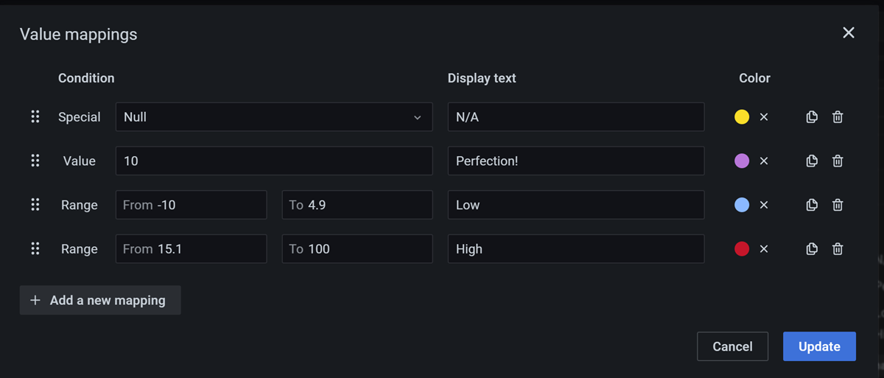The width and height of the screenshot is (884, 378).
Task: Grab the drag handle of Special row
Action: click(35, 116)
